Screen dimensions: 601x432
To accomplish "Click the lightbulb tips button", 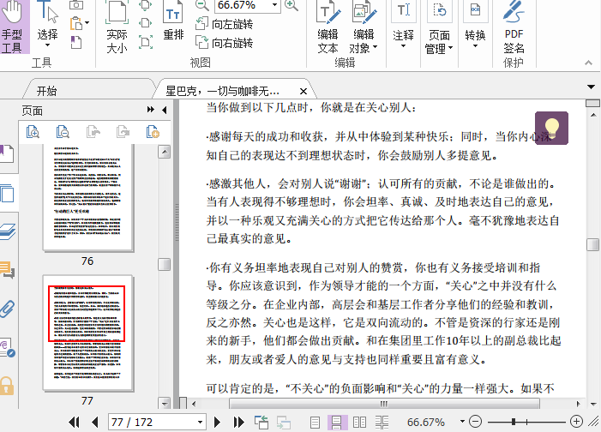I will coord(551,128).
